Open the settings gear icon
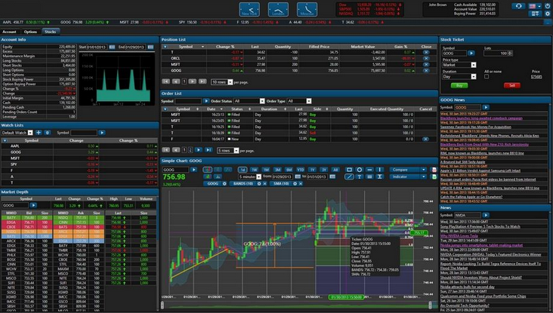 pos(548,14)
